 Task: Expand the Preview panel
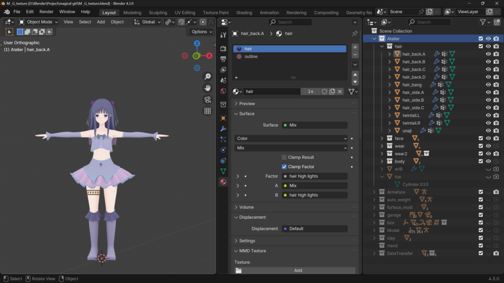(x=247, y=104)
